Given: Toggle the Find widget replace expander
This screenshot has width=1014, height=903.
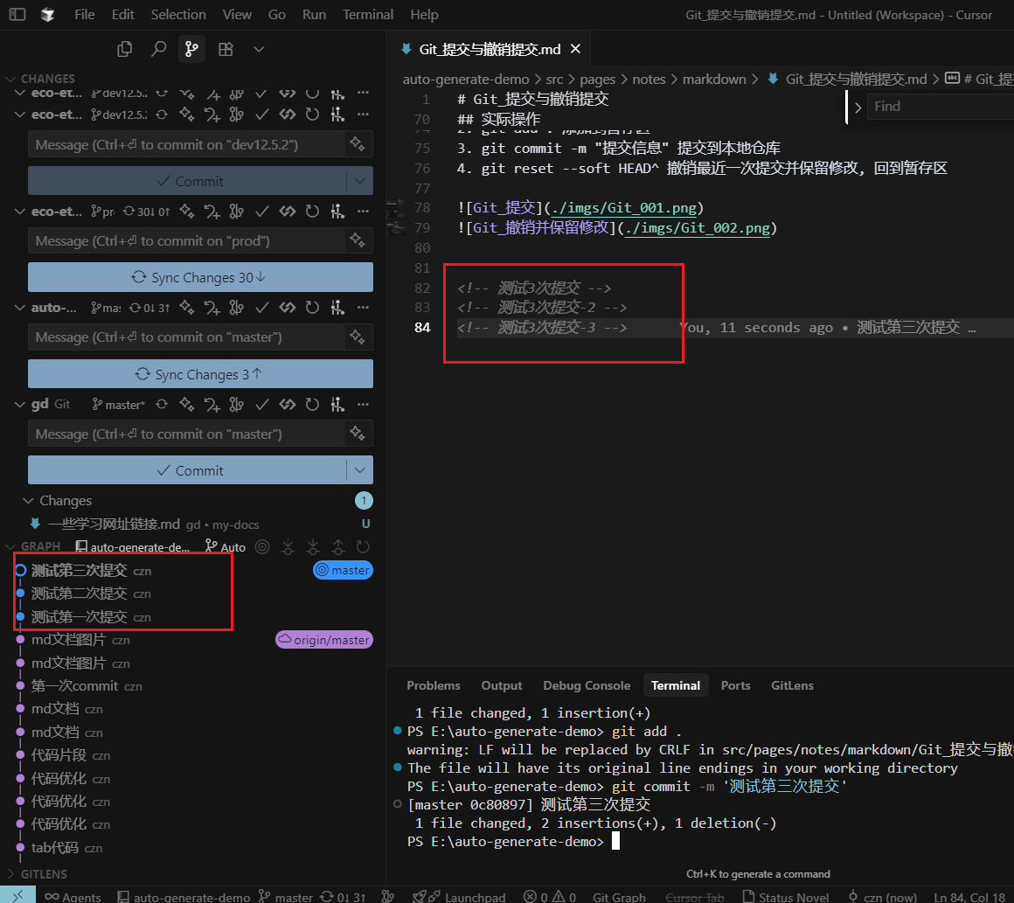Looking at the screenshot, I should tap(858, 107).
